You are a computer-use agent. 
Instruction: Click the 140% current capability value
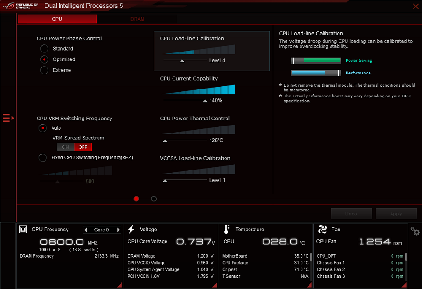216,100
